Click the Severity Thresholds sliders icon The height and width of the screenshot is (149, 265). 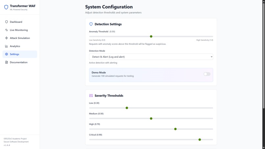91,96
